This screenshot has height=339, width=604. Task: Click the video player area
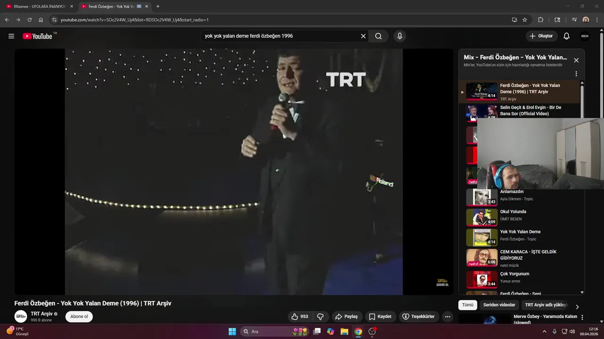coord(234,172)
